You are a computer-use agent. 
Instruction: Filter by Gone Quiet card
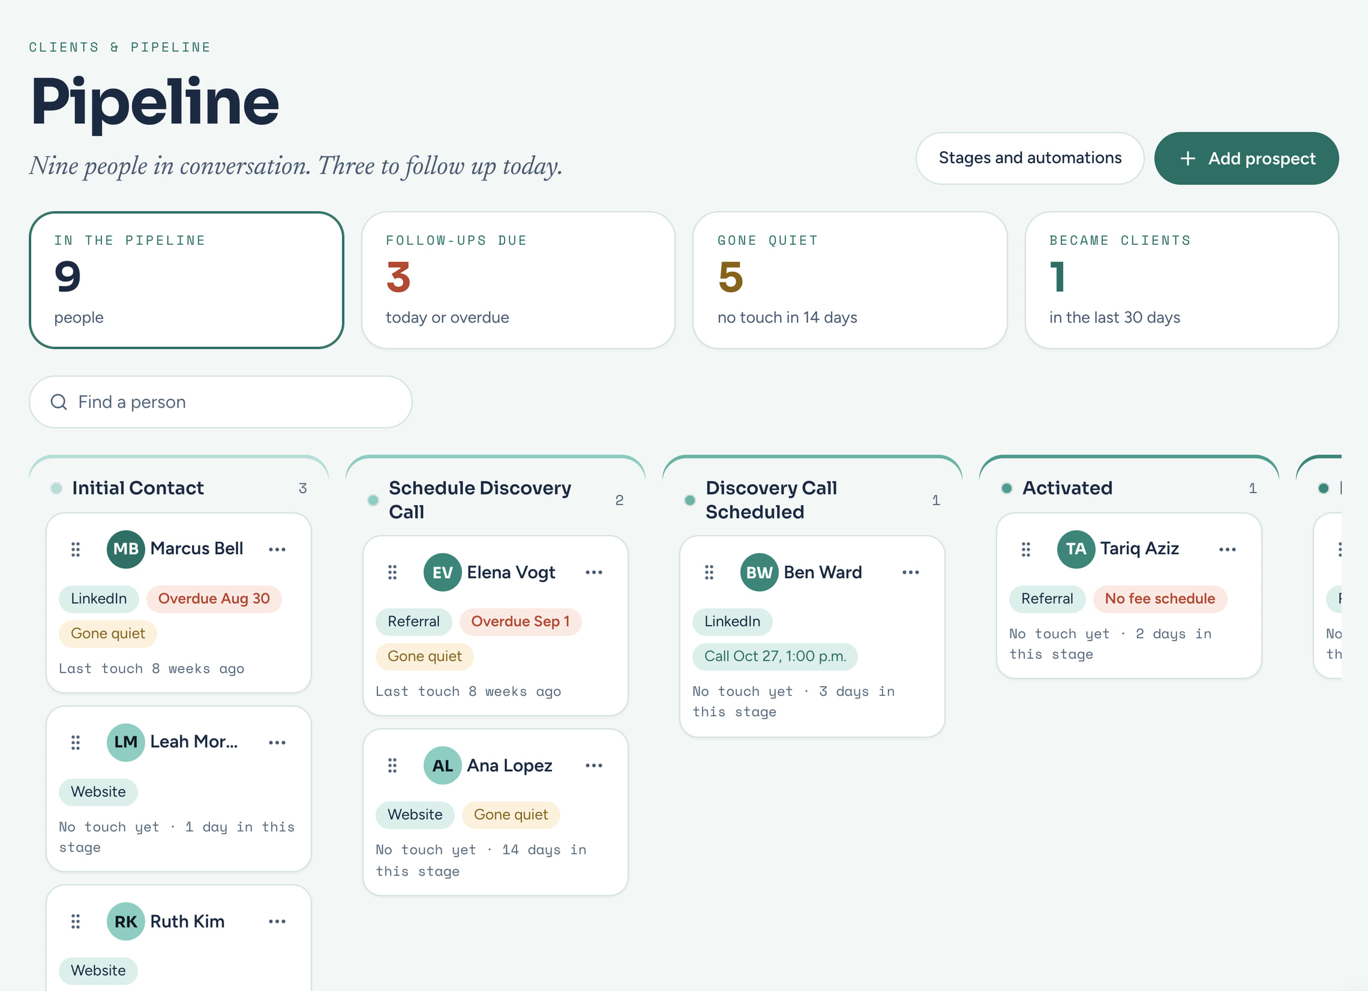click(x=850, y=280)
